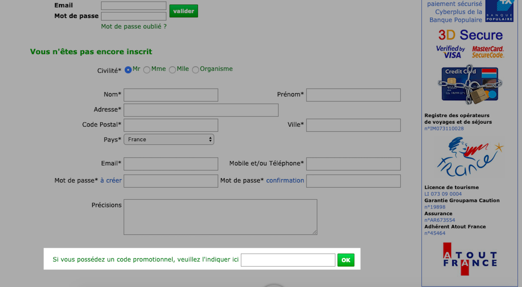
Task: Click the 3D Secure logo
Action: point(470,35)
